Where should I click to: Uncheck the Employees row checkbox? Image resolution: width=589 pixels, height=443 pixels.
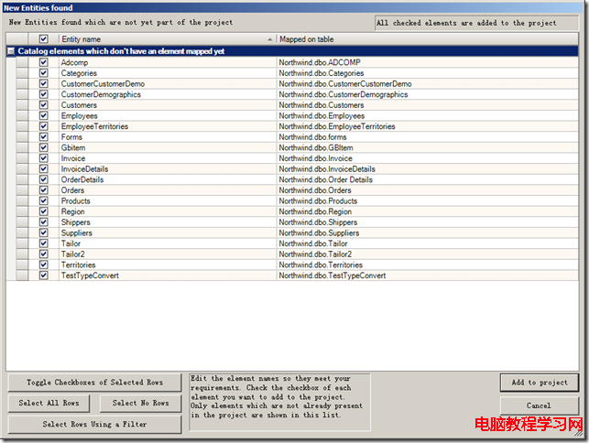tap(44, 115)
